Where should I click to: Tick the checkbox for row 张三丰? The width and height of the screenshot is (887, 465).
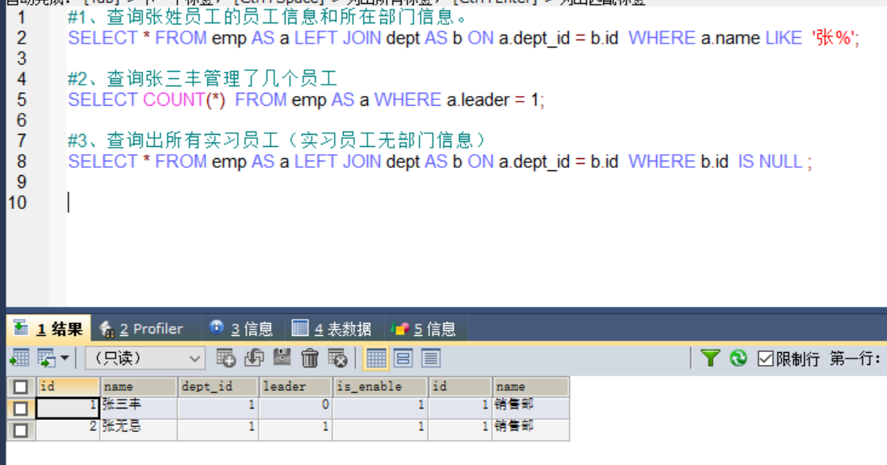(20, 408)
